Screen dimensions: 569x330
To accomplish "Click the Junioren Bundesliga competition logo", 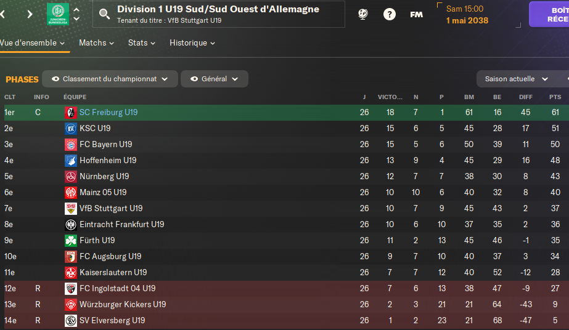I will [x=57, y=14].
